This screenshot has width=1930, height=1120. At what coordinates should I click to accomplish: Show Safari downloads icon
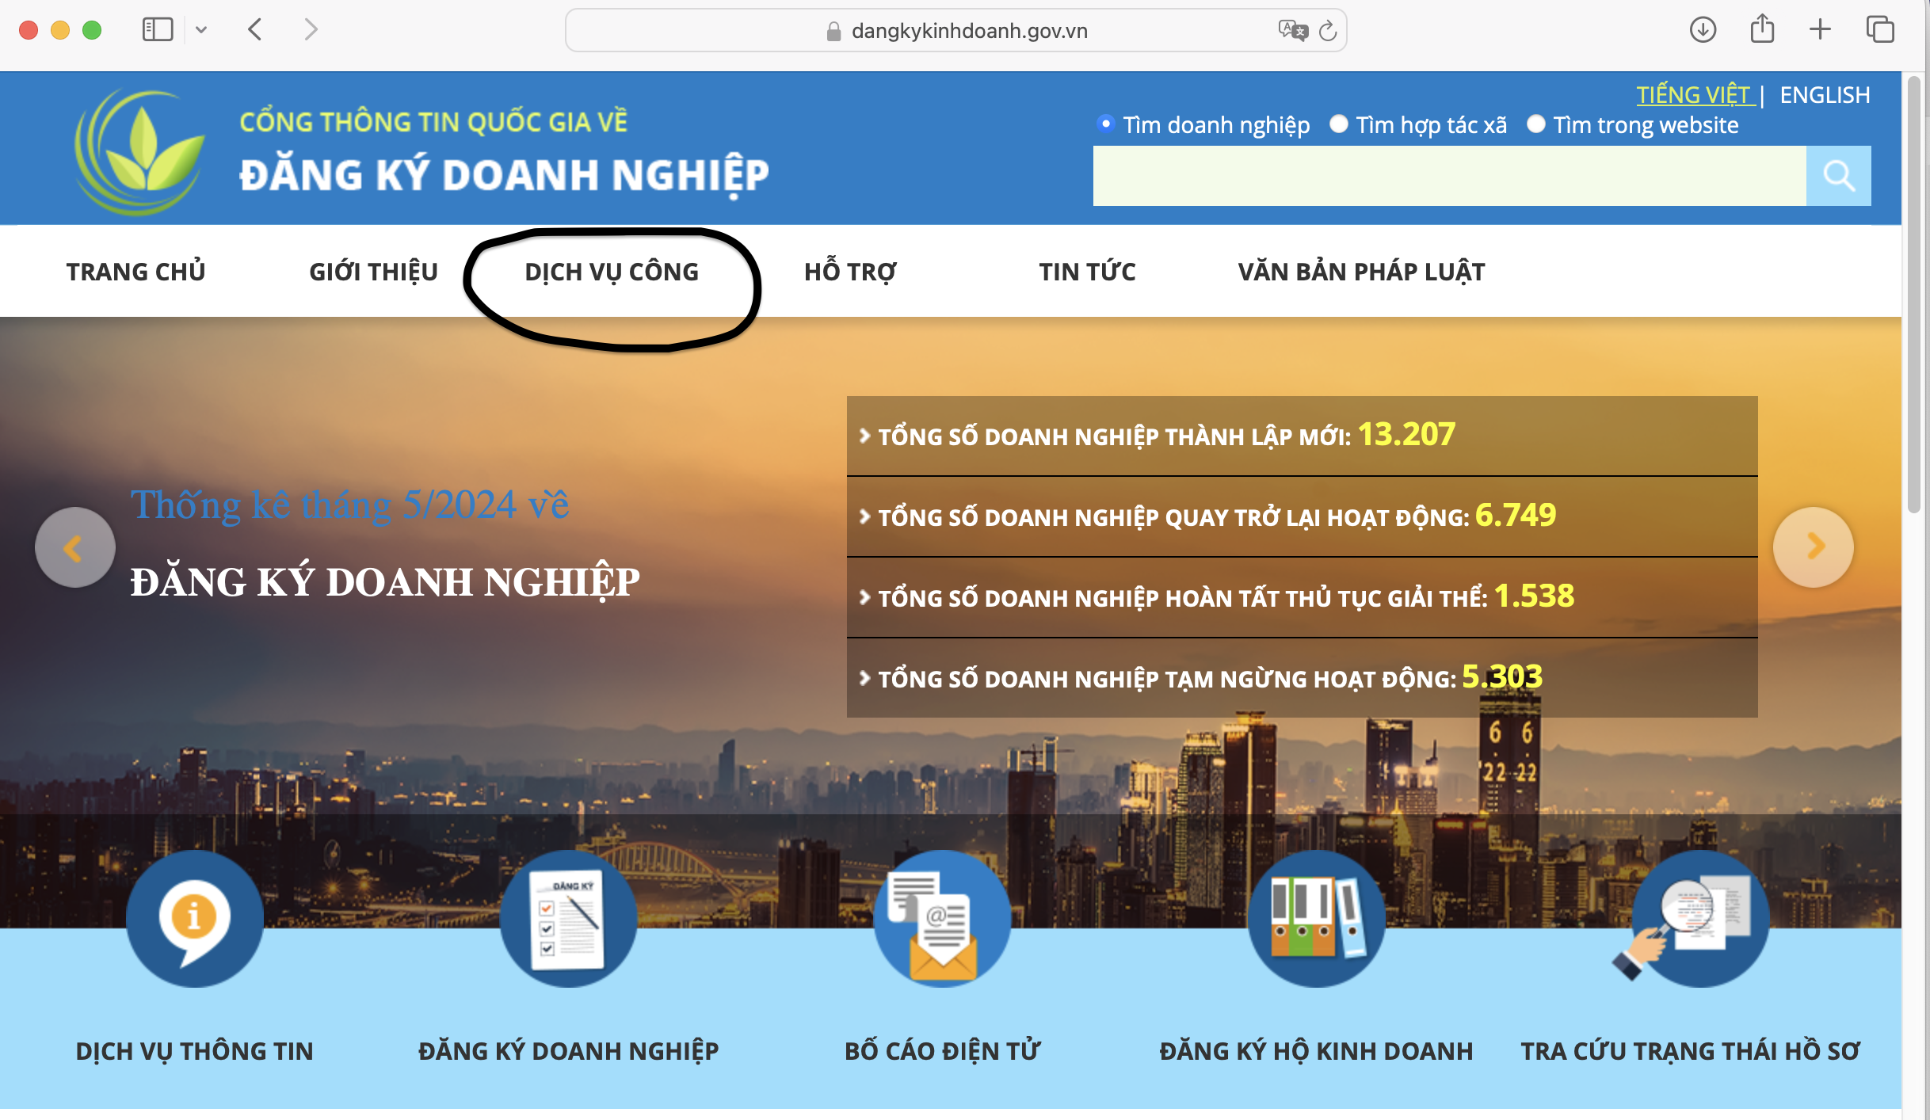(x=1703, y=30)
